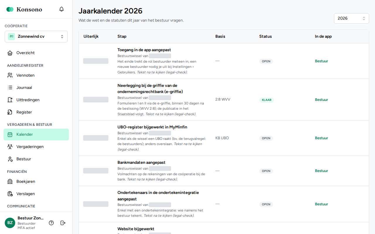Viewport: 375px width, 234px height.
Task: Click 'UBO-register bijgewerkt in MyMinfin' title
Action: (152, 127)
